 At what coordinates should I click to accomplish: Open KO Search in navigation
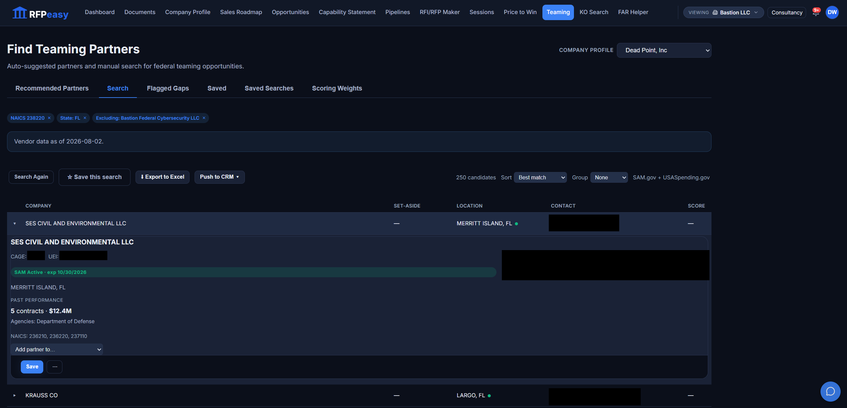point(594,12)
